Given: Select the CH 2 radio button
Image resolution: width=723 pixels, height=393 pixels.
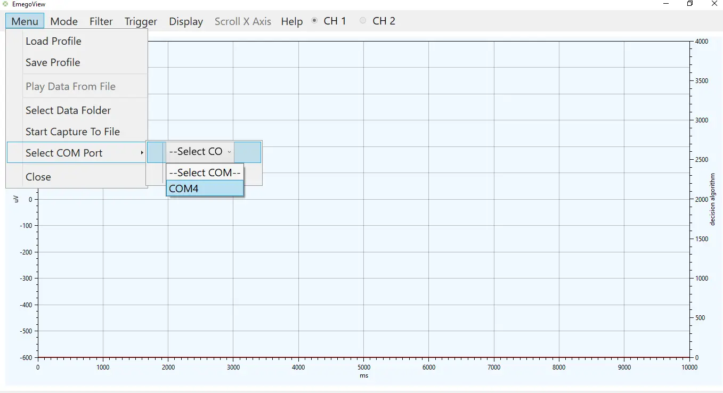Looking at the screenshot, I should (x=363, y=21).
